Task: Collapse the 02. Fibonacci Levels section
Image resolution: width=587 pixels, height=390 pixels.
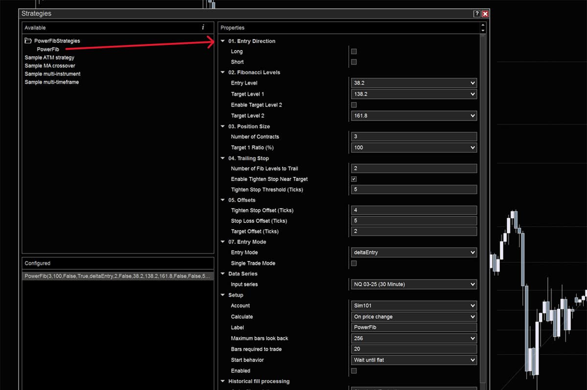Action: pyautogui.click(x=223, y=72)
